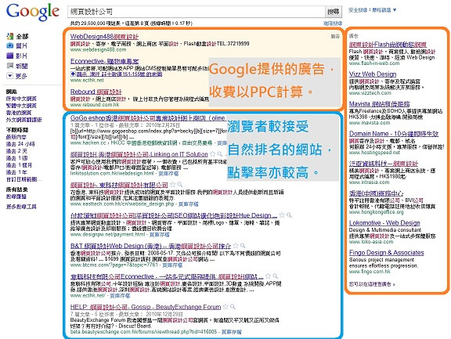This screenshot has height=339, width=451.
Task: Open the Rebound 網頁設計 ad link
Action: 96,92
